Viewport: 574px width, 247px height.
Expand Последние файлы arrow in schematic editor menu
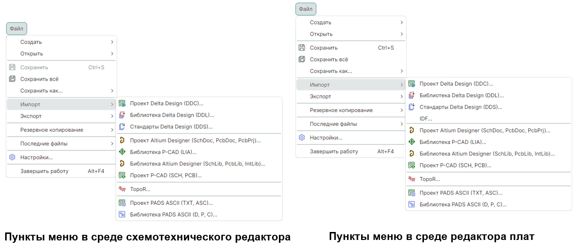(x=112, y=144)
